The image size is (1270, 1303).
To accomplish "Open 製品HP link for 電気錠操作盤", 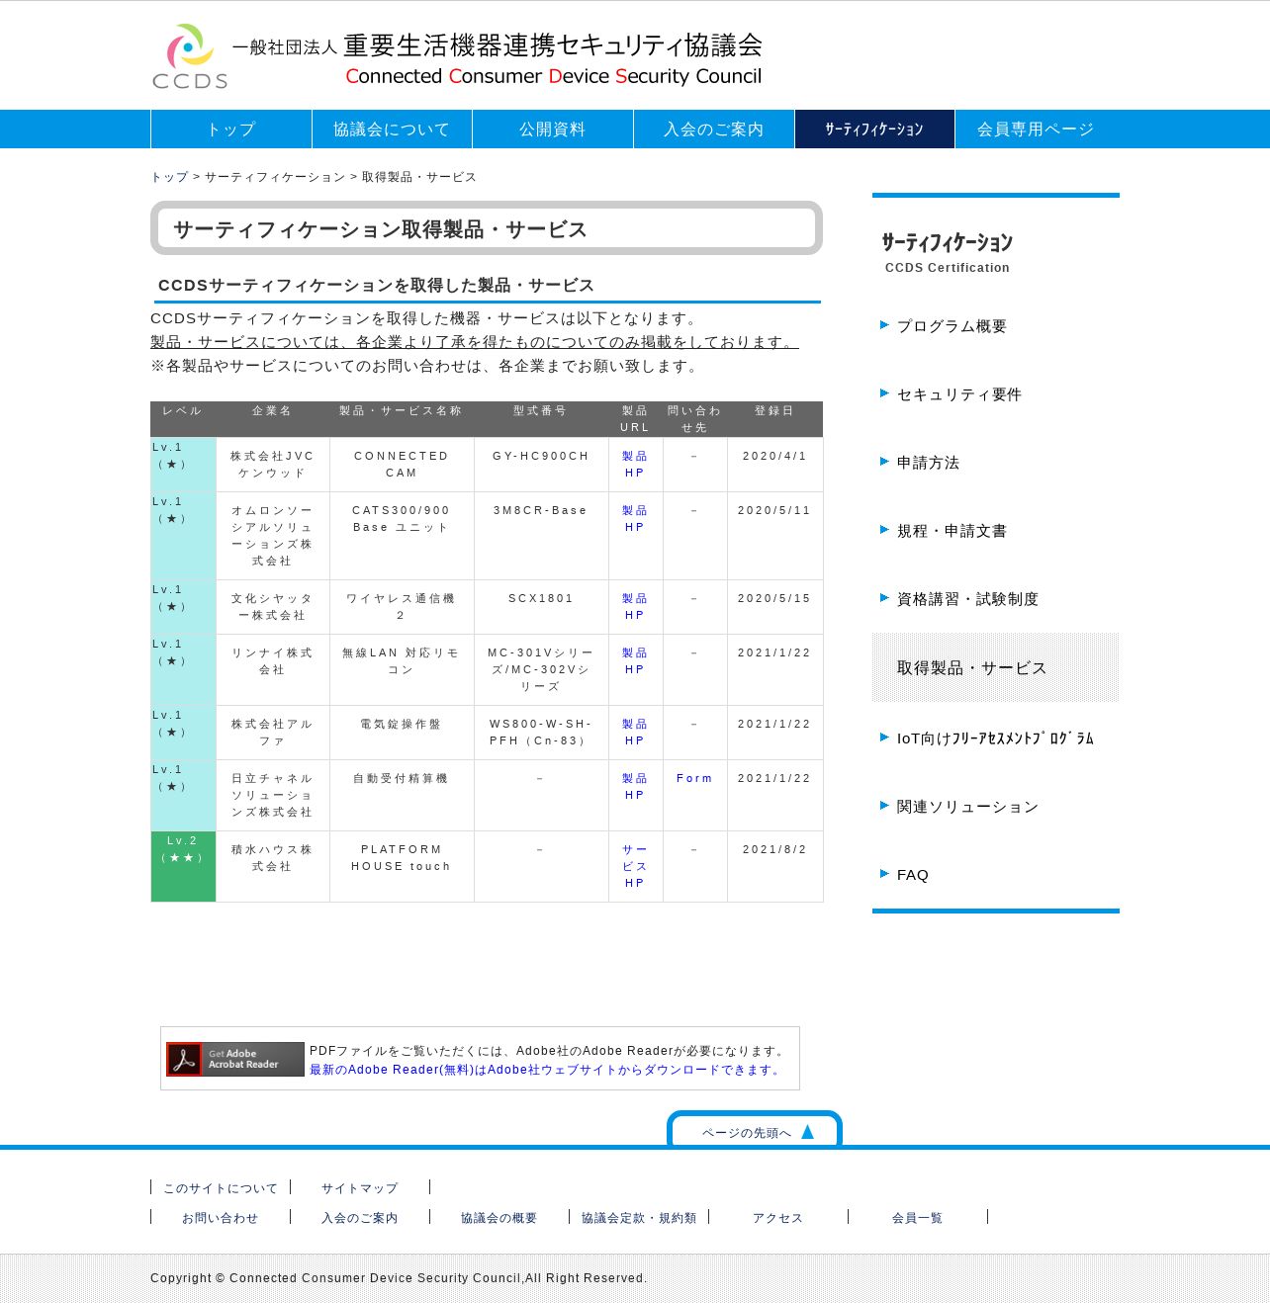I will pos(635,733).
